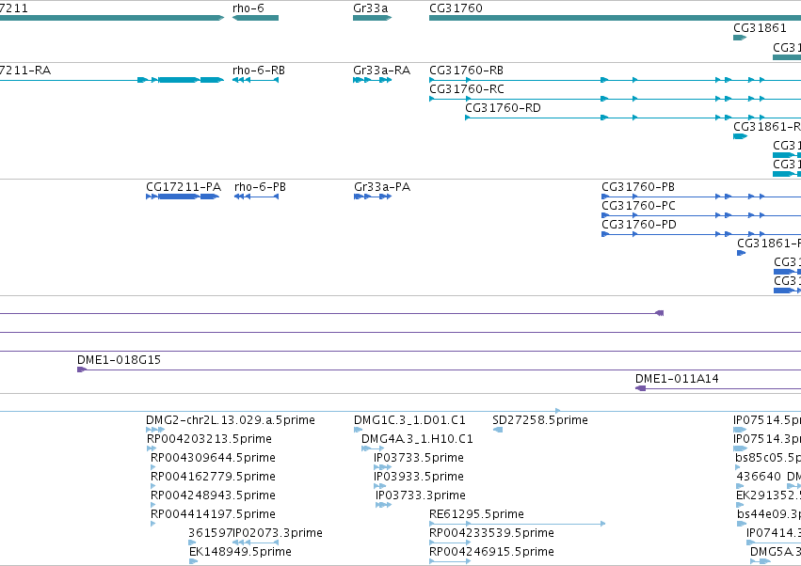Select protein CG17211-PA label
Image resolution: width=801 pixels, height=566 pixels.
coord(184,187)
